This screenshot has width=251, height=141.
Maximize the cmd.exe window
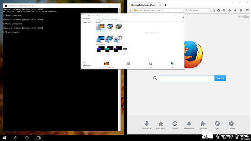(x=110, y=6)
